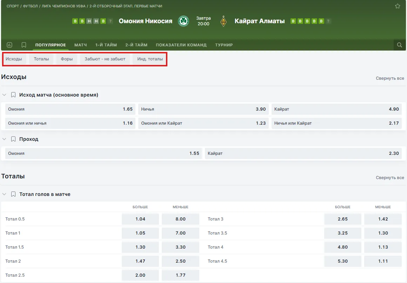Select Тотал 3.5 меньше 1.30

tap(383, 233)
